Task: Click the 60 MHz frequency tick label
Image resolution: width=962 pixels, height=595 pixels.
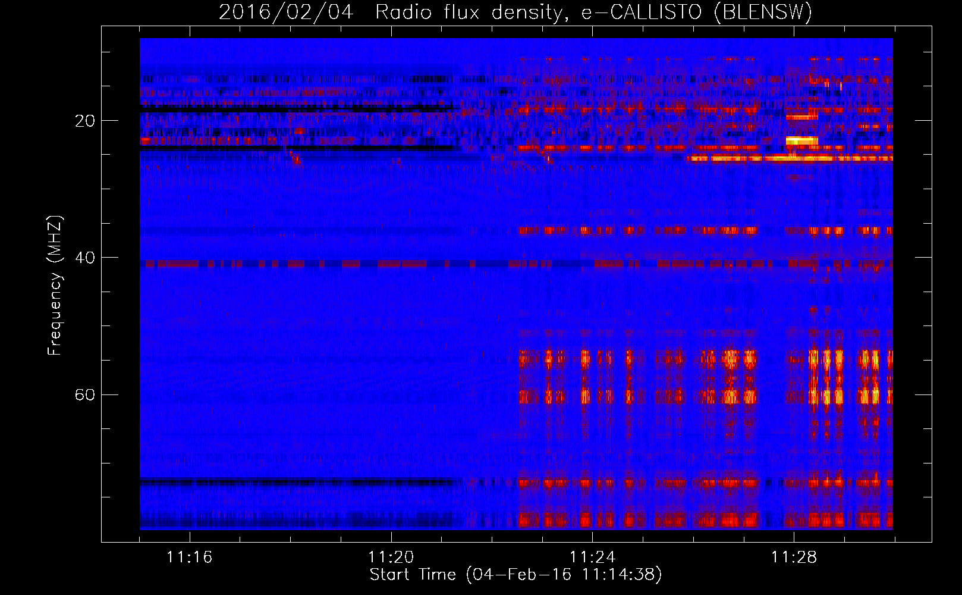Action: [85, 395]
